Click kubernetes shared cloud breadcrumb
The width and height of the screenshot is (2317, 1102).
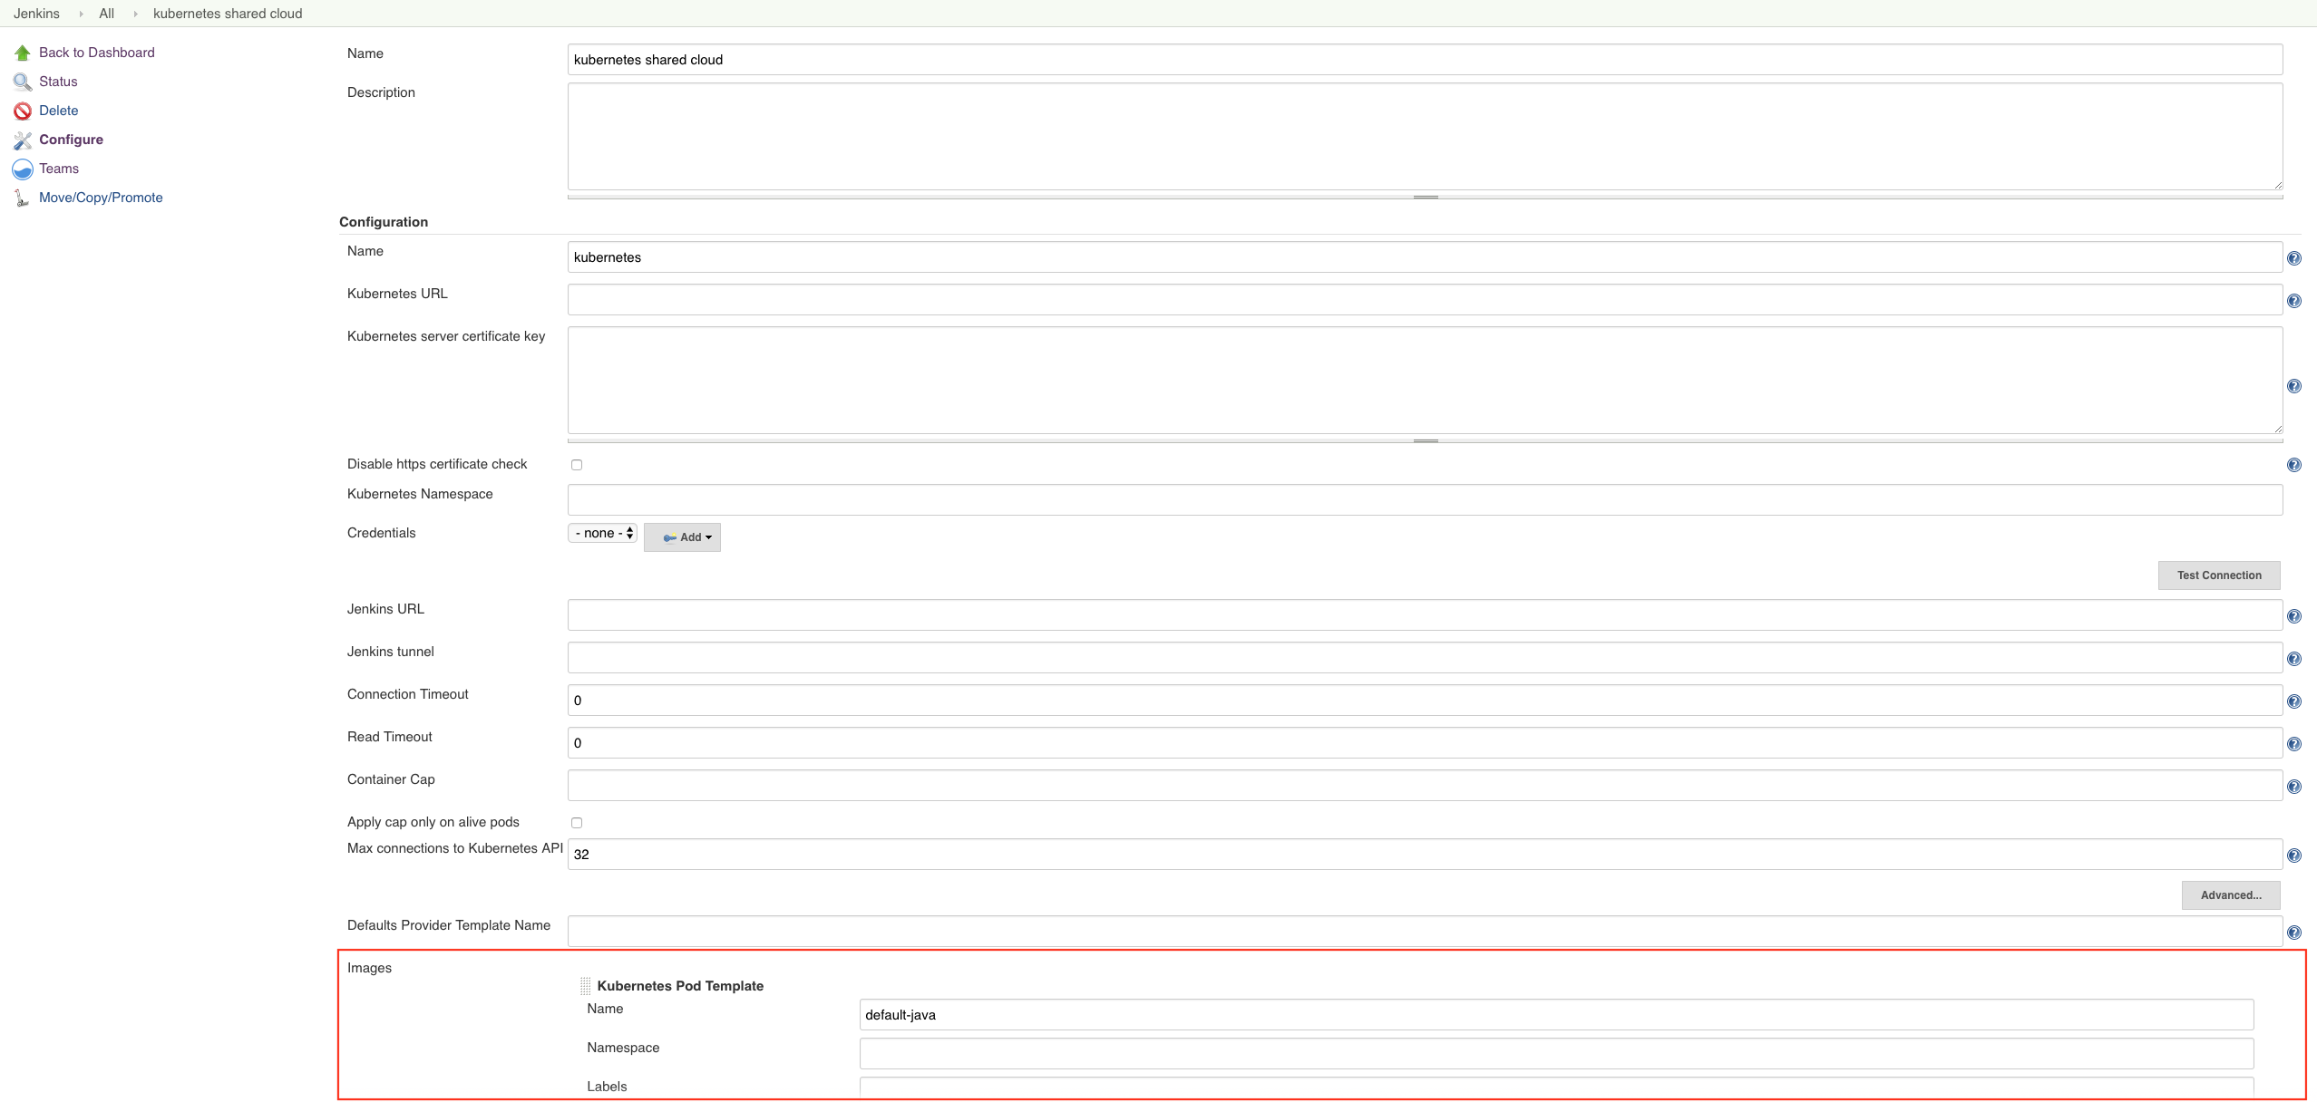click(228, 14)
